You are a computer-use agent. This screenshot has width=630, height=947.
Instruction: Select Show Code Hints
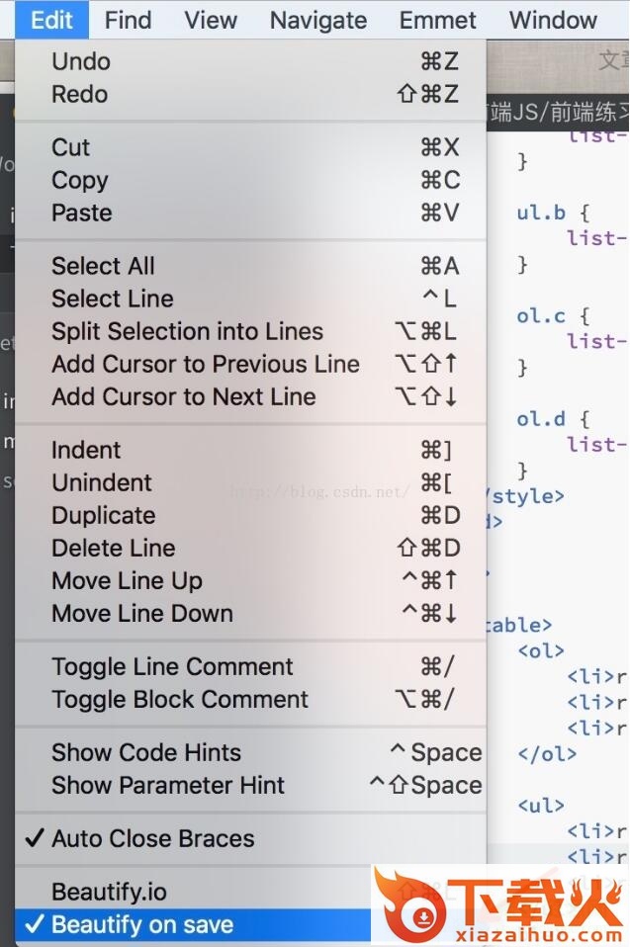146,752
